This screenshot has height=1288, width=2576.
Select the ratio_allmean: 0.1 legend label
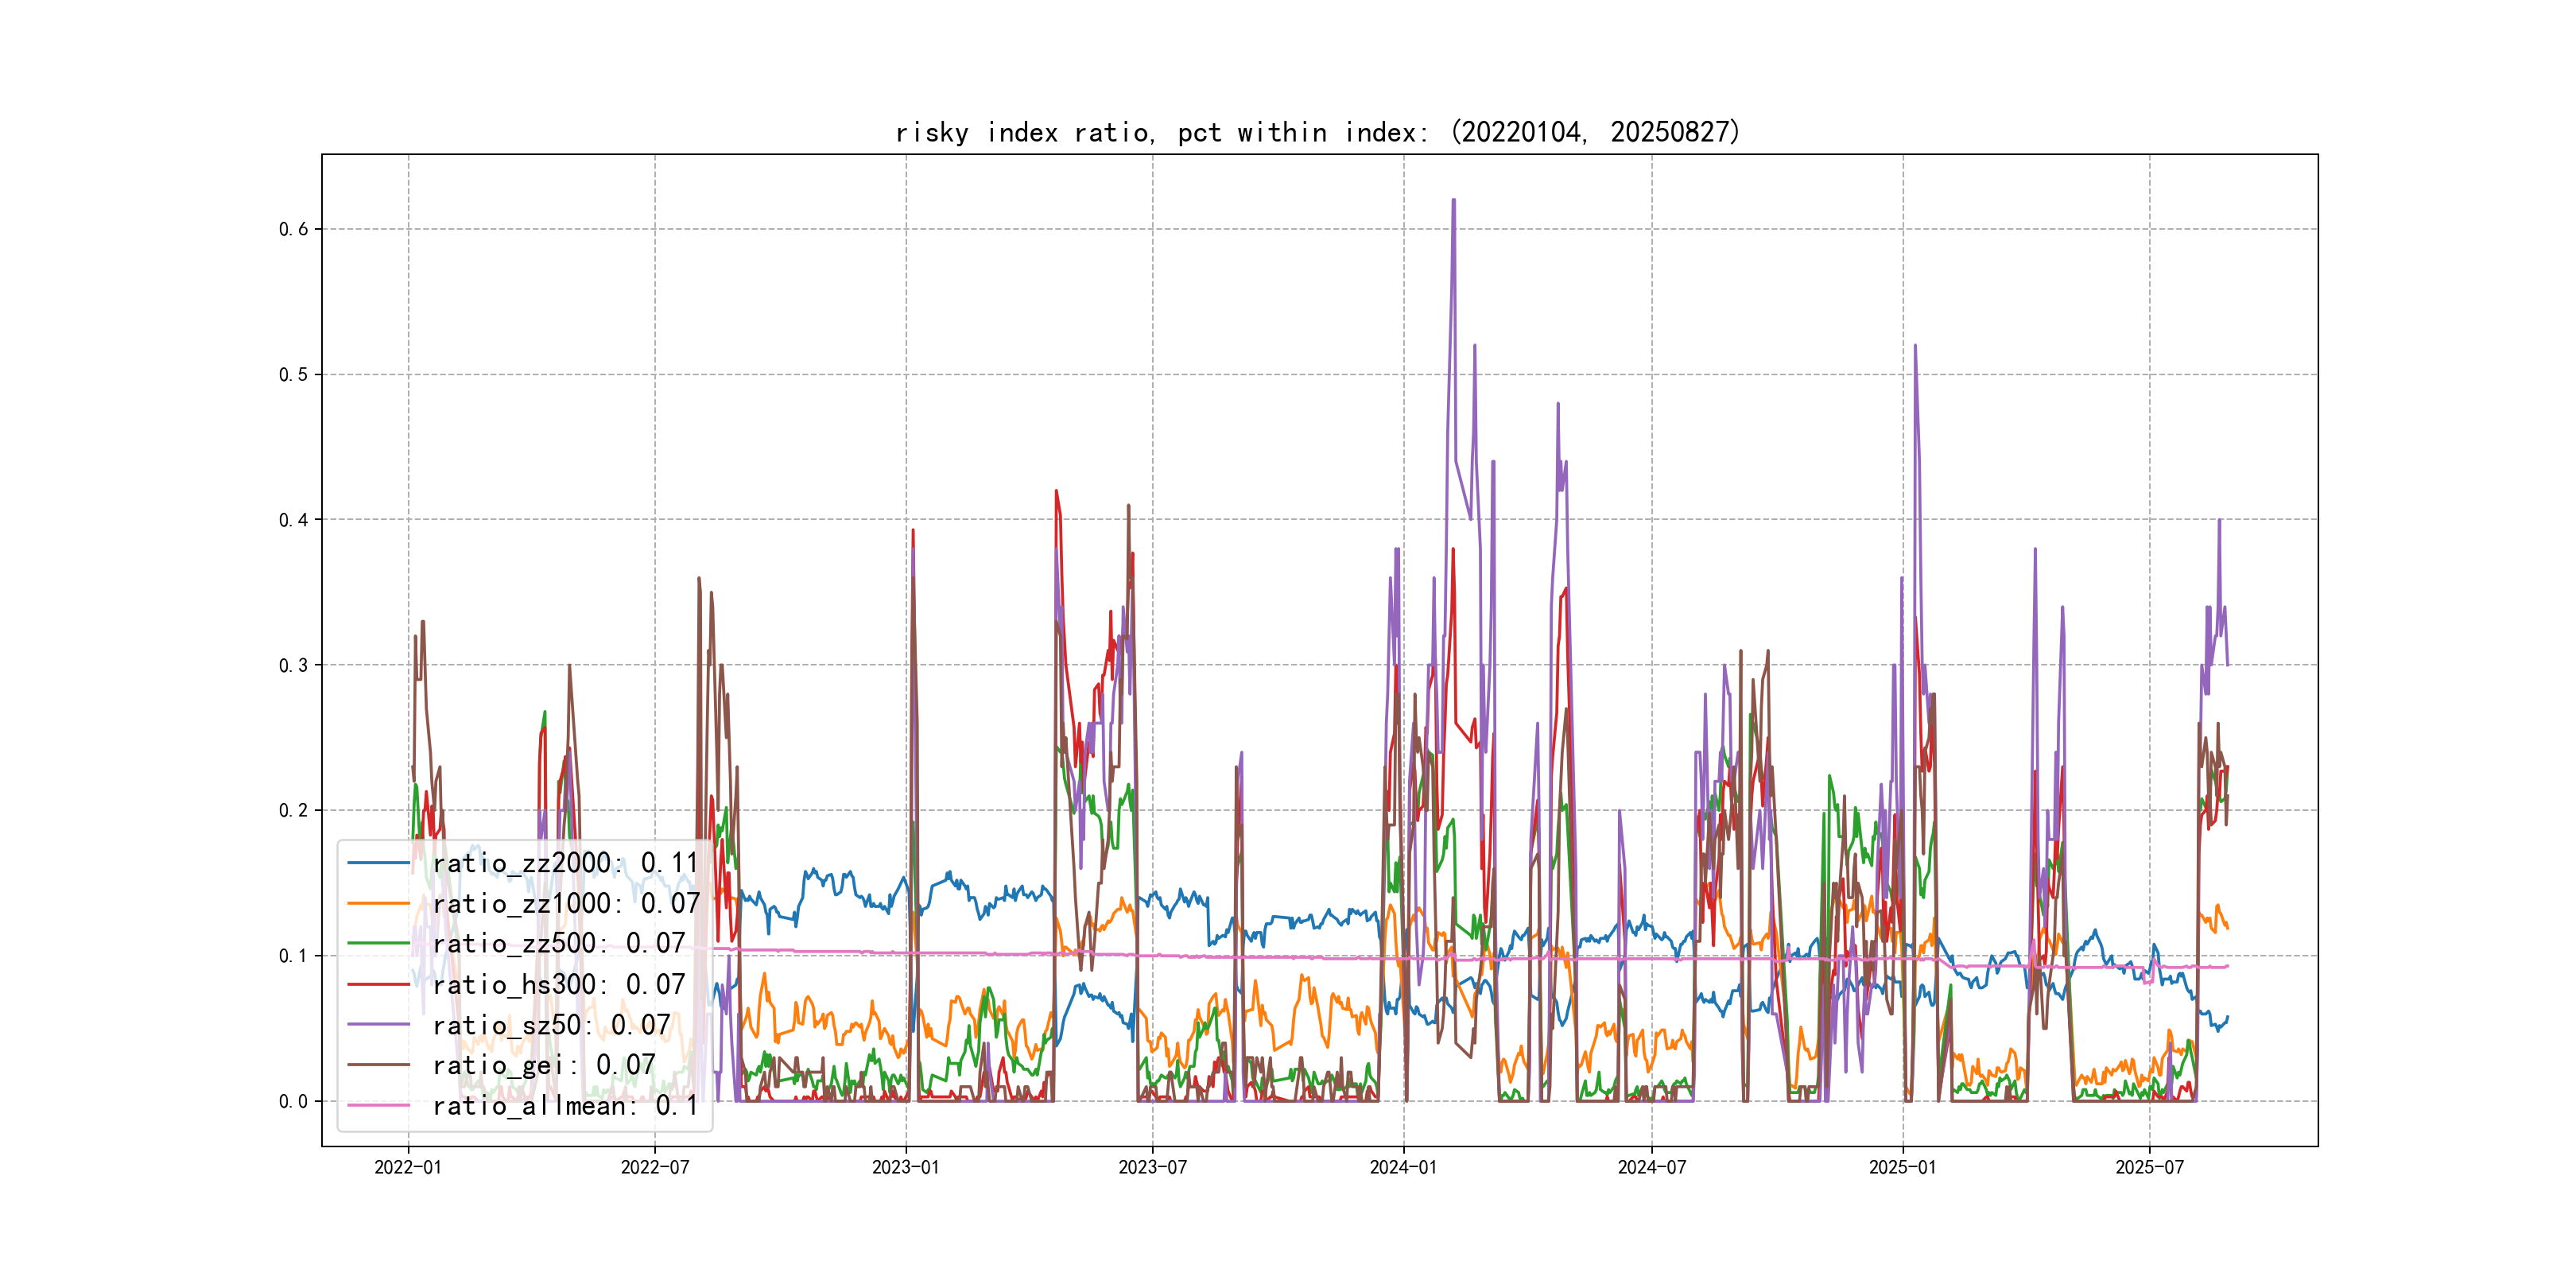pos(565,1105)
